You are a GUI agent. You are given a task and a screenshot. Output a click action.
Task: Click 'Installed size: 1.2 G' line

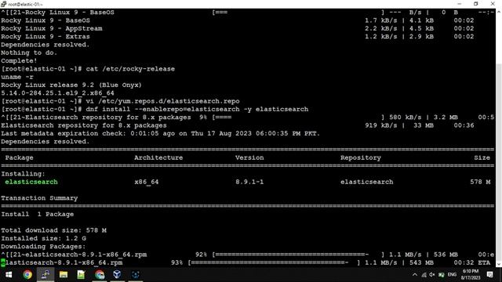pyautogui.click(x=44, y=238)
